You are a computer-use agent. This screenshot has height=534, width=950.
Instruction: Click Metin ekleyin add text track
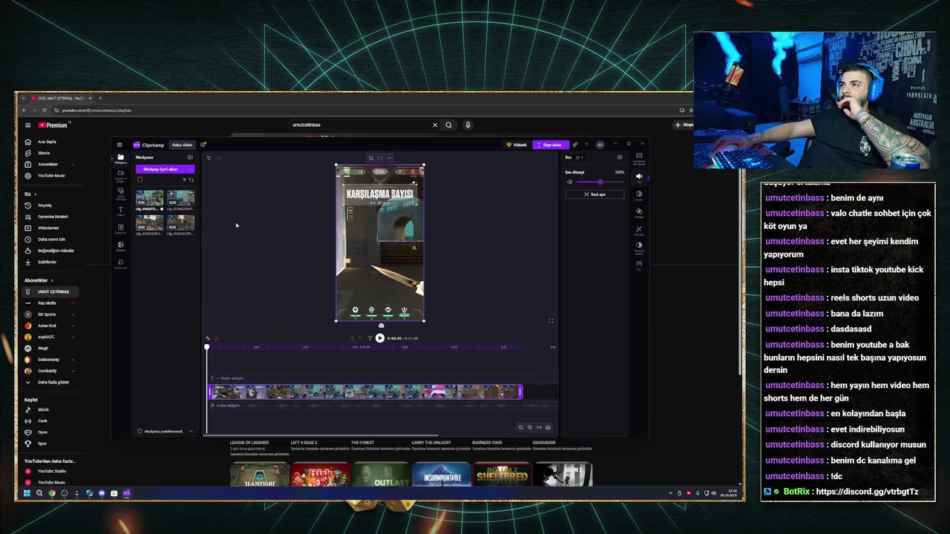click(229, 378)
